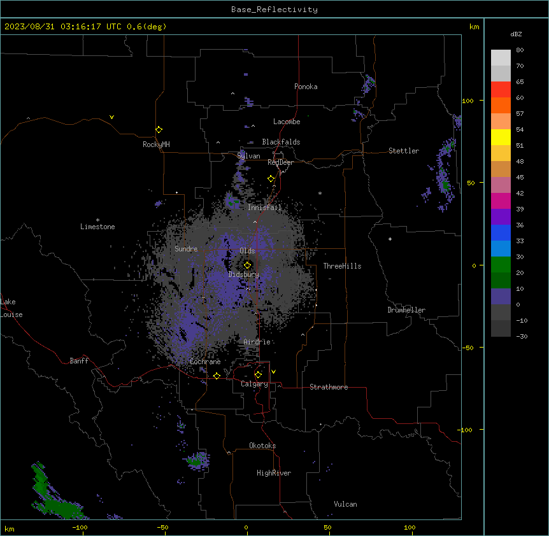Click the Drumheller town label
549x536 pixels.
point(406,310)
